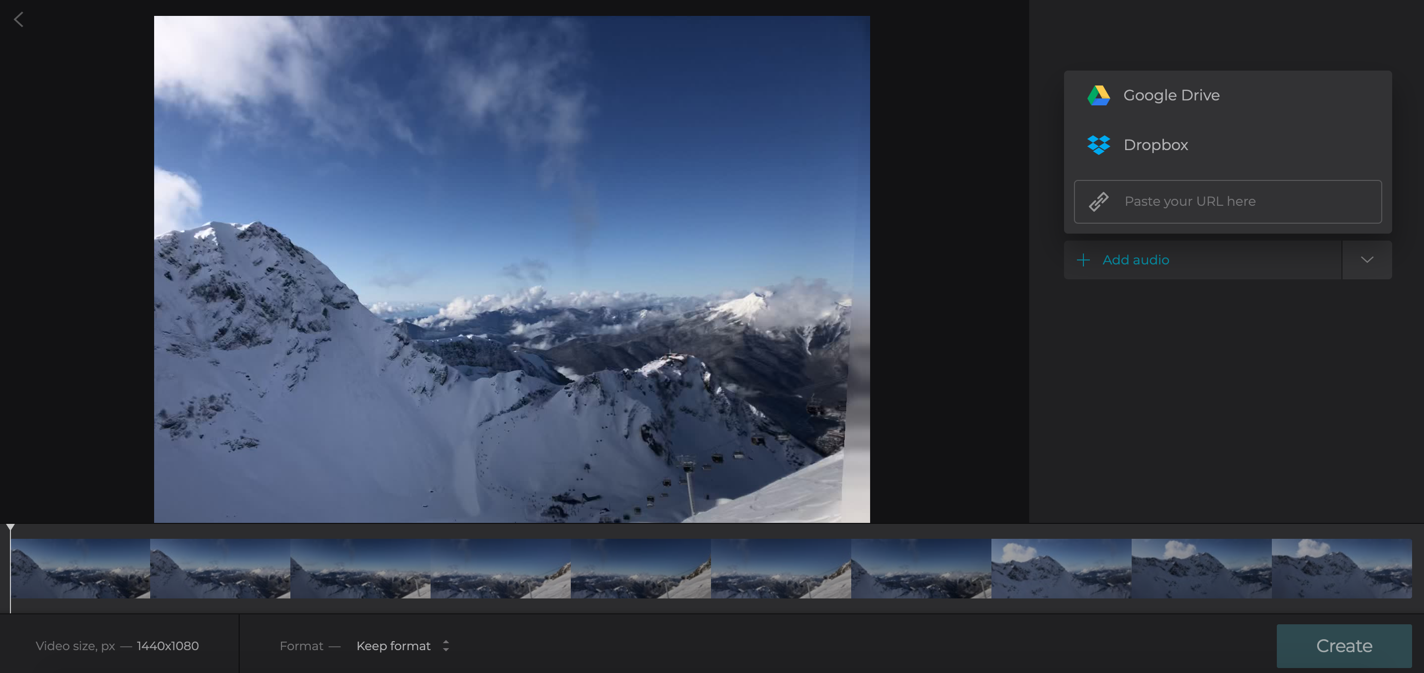Expand the Add audio options chevron

(x=1366, y=259)
